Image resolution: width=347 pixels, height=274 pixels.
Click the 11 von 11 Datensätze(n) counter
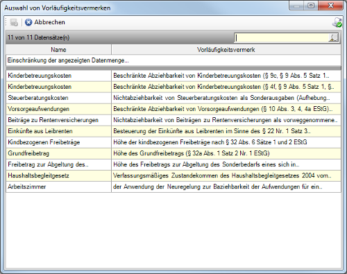point(38,37)
